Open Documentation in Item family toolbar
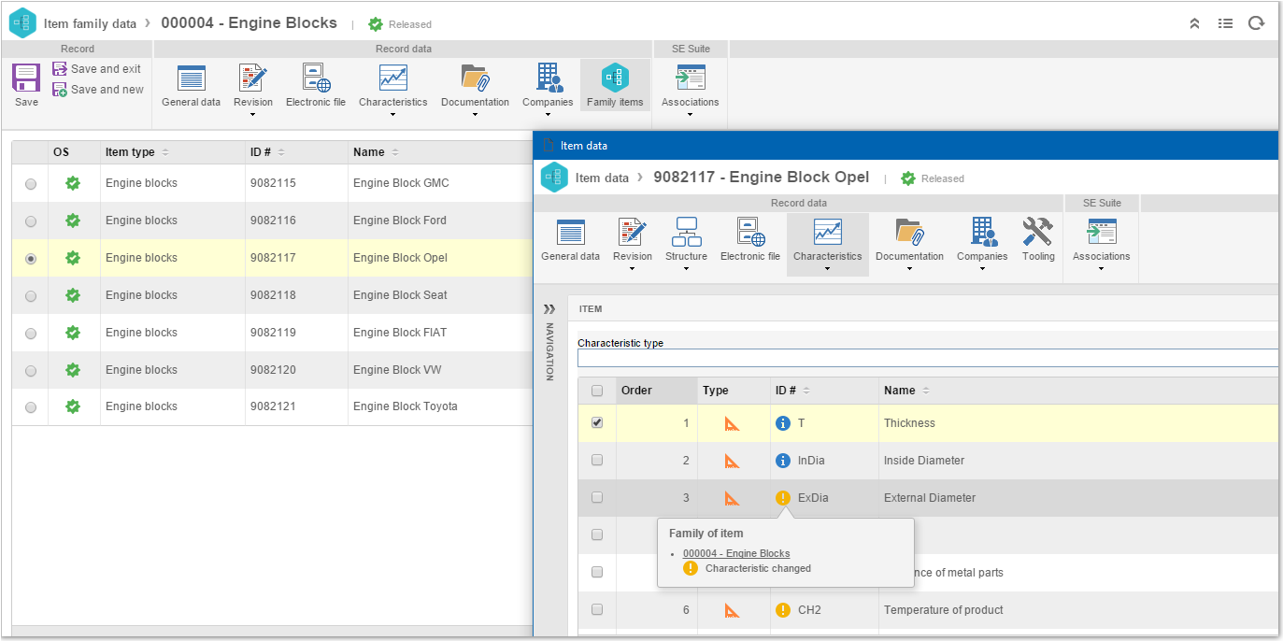 click(x=475, y=86)
